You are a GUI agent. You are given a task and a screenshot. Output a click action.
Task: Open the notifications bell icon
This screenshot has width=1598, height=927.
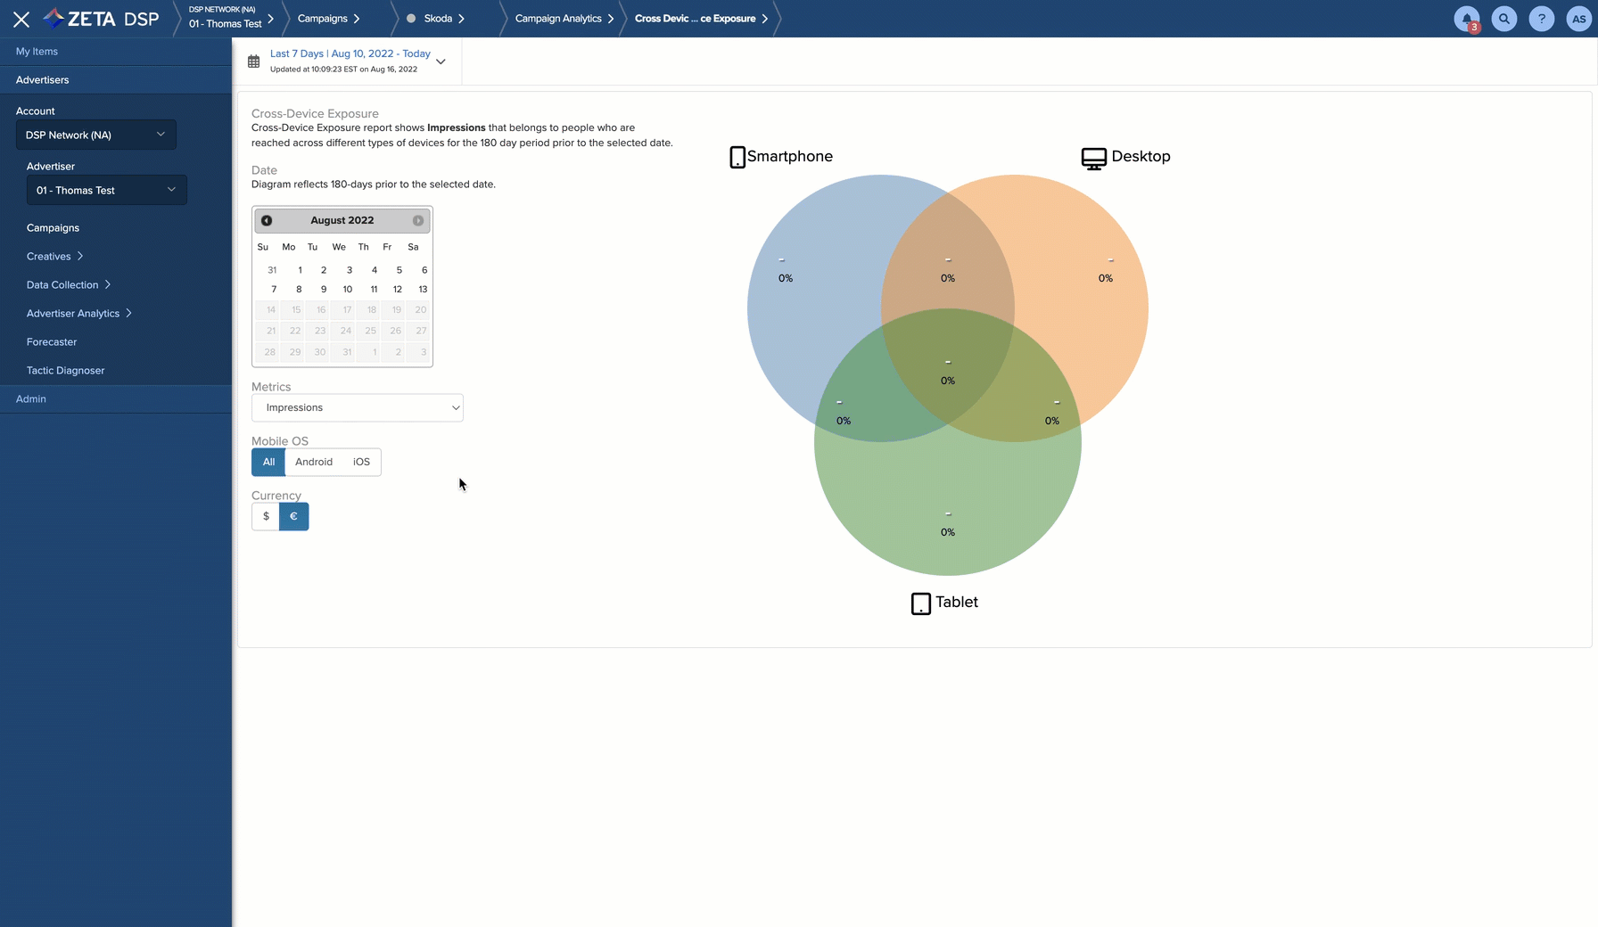coord(1466,19)
